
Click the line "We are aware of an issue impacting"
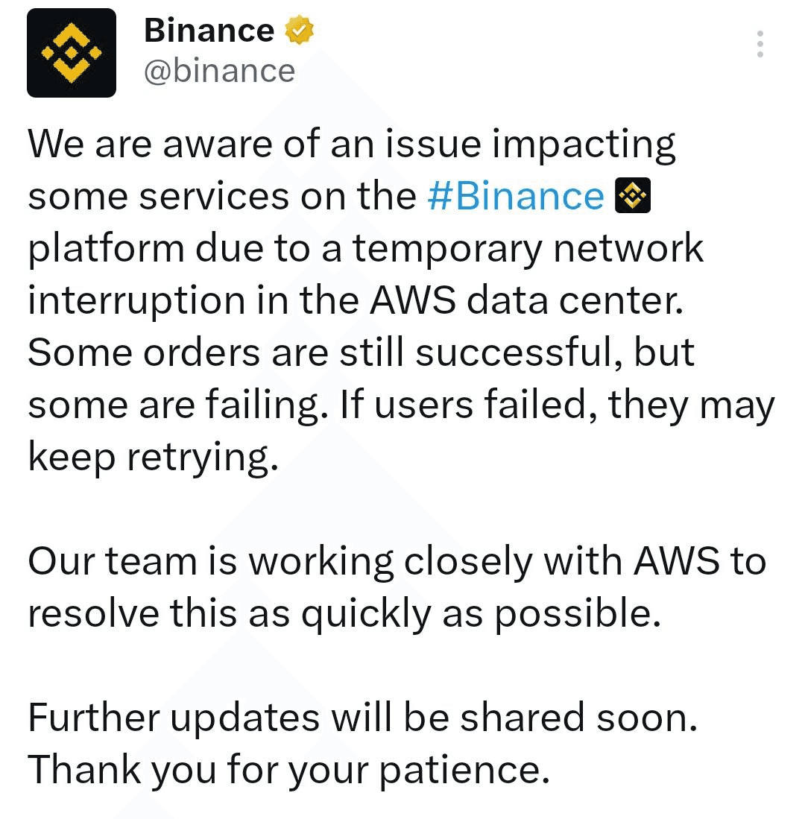(x=352, y=145)
